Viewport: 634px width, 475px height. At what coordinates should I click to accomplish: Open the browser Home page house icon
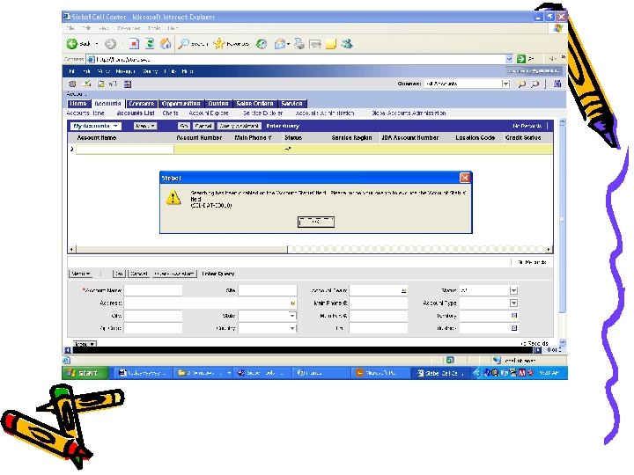(x=166, y=44)
